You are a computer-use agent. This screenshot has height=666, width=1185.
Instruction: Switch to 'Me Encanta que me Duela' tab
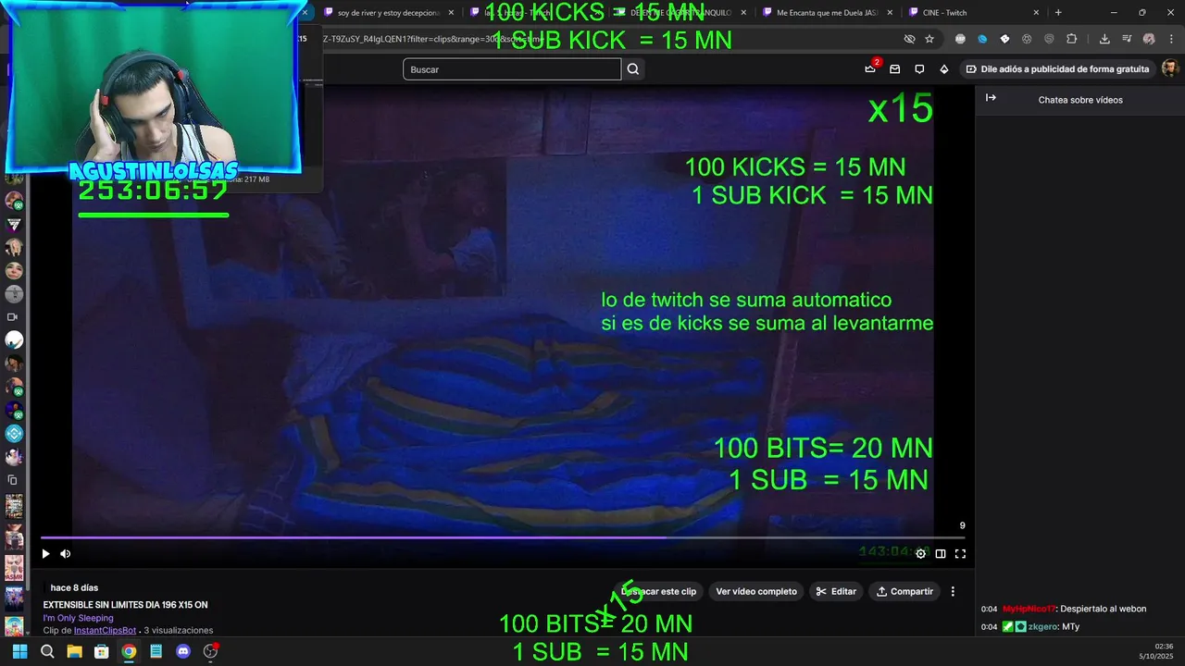tap(828, 13)
